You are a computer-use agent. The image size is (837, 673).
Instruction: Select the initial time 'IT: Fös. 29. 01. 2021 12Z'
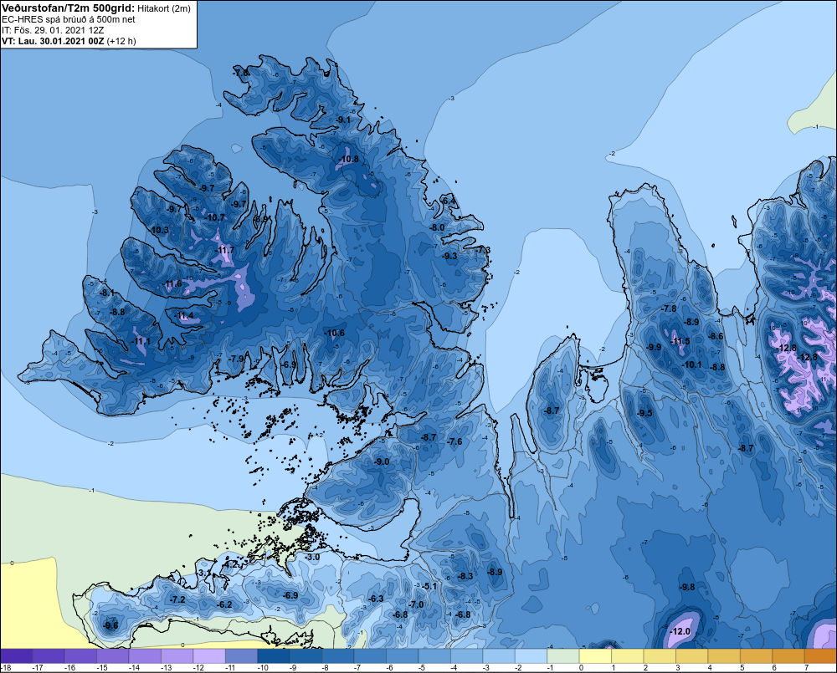tap(53, 30)
